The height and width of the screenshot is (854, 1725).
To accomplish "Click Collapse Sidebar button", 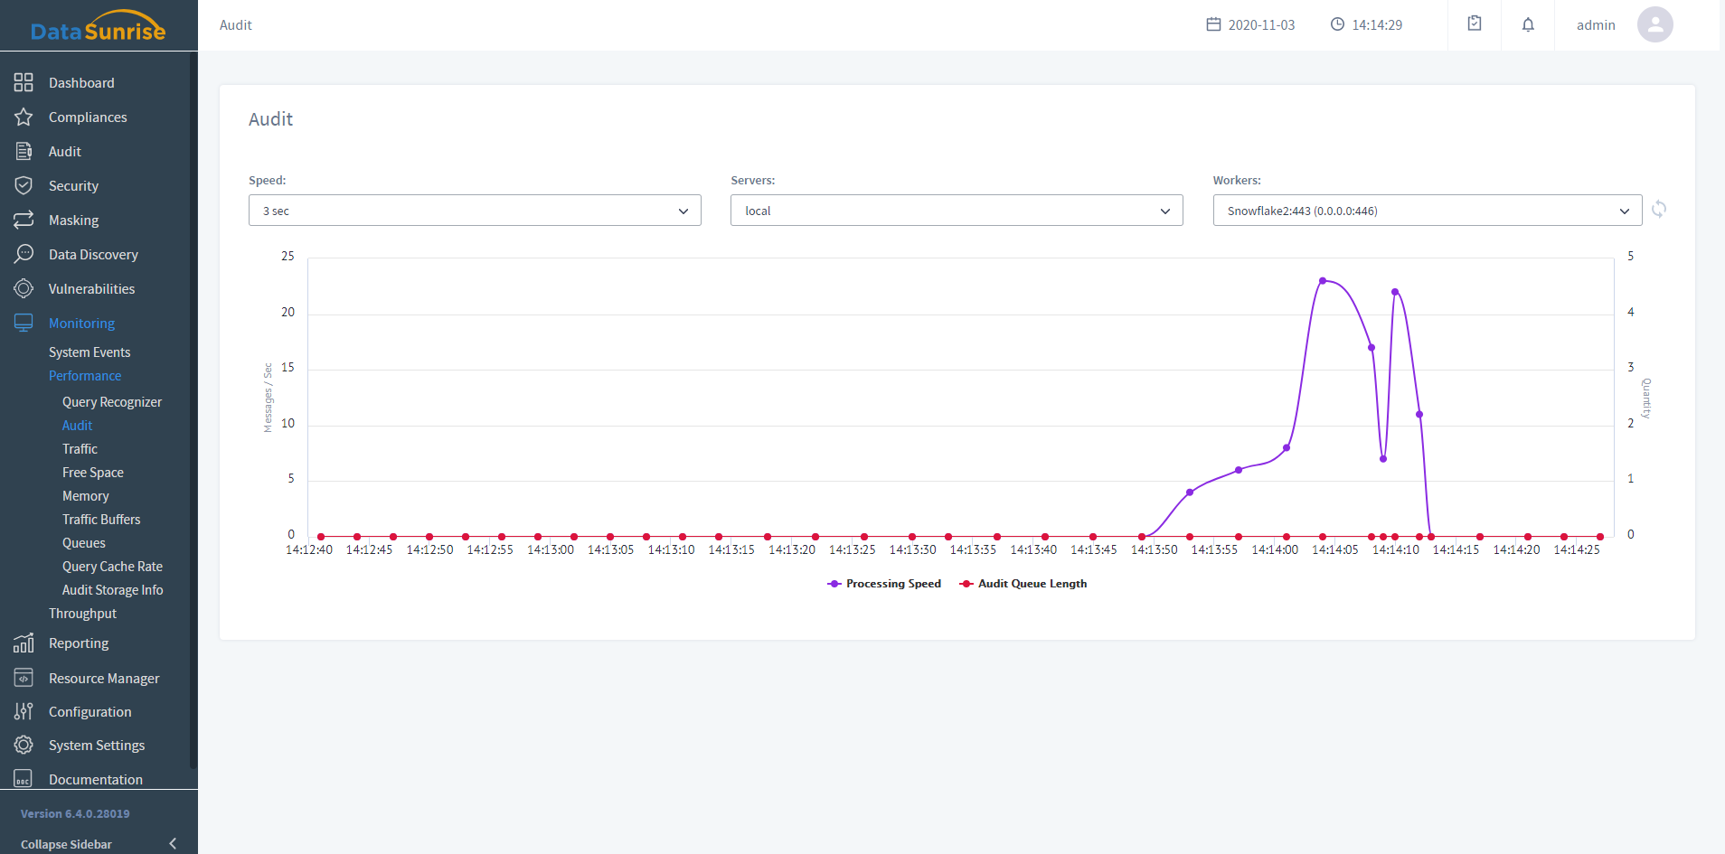I will tap(98, 844).
